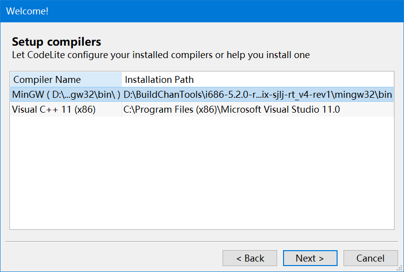Click the horizontal separator line above the buttons

[x=202, y=242]
